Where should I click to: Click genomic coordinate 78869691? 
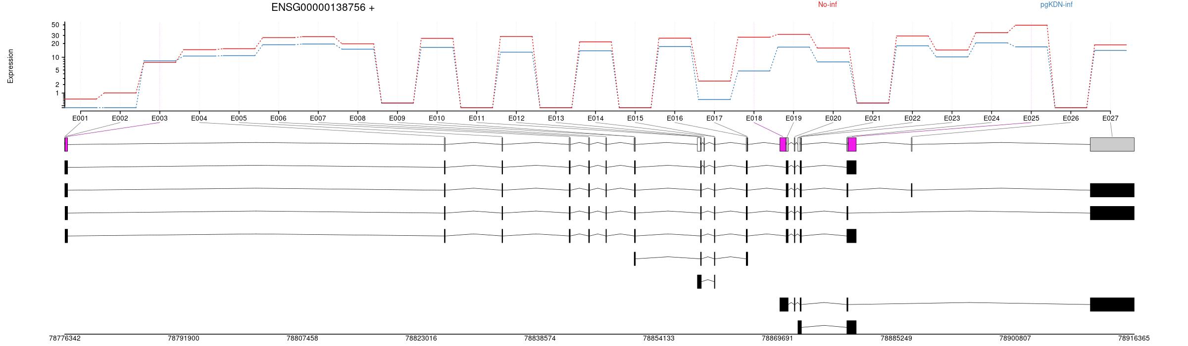pyautogui.click(x=778, y=339)
